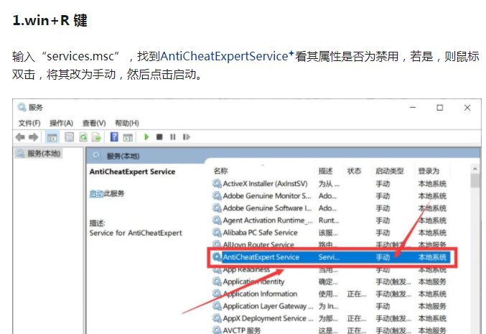Click 为 In... description in Application Layer Gateway row

pyautogui.click(x=328, y=306)
